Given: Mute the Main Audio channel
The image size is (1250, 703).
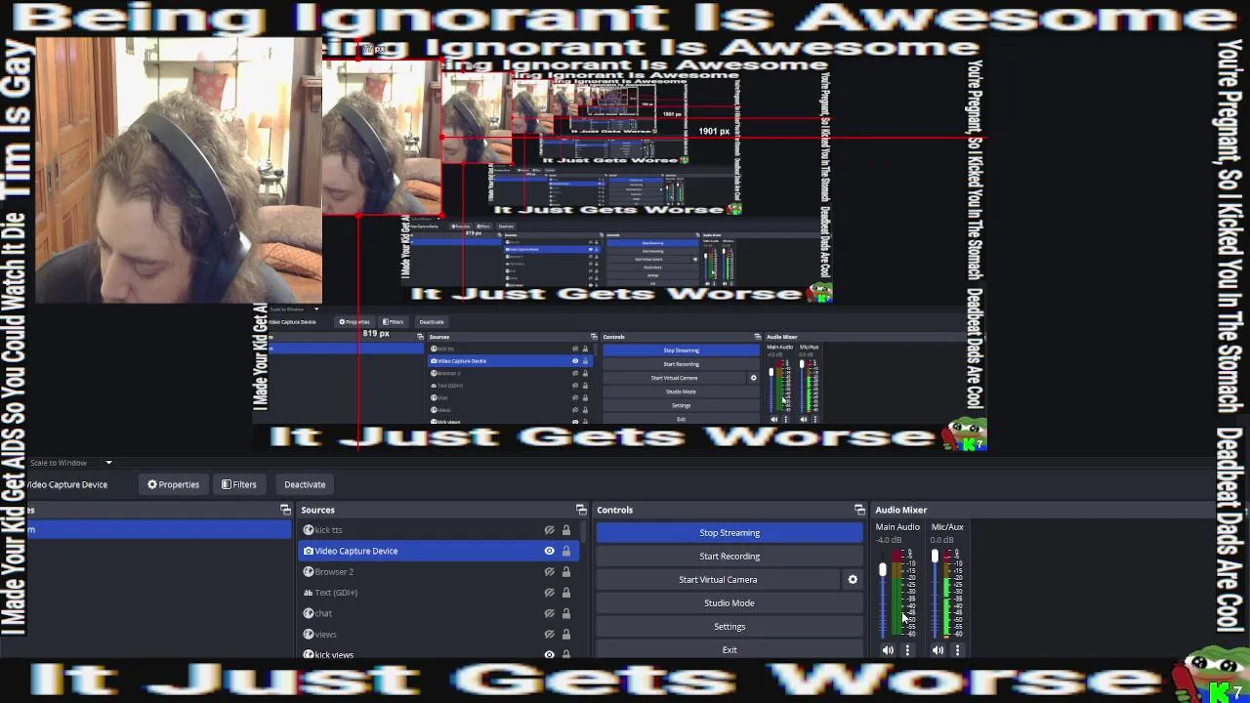Looking at the screenshot, I should [x=888, y=650].
